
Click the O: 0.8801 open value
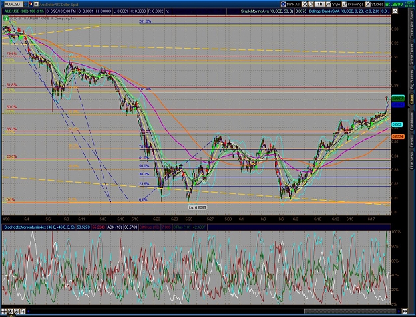[x=85, y=11]
